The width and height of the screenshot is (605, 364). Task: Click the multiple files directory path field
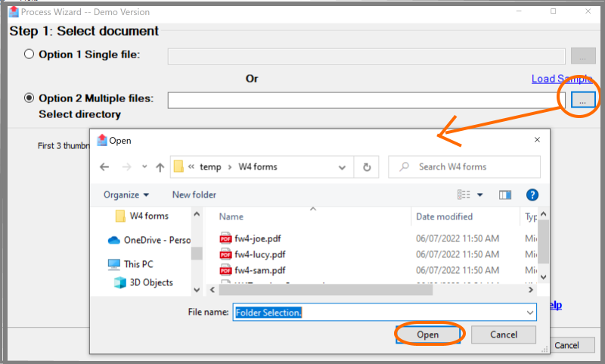[367, 101]
